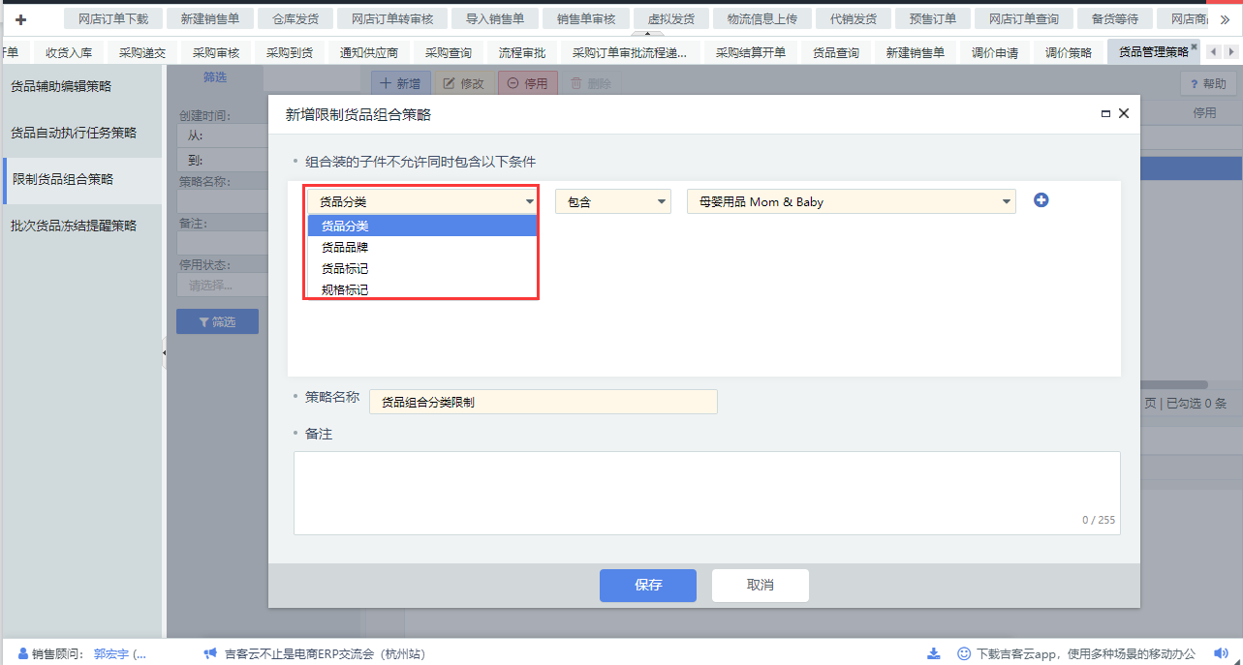Click the speaker icon in status bar
Image resolution: width=1243 pixels, height=665 pixels.
[1221, 653]
